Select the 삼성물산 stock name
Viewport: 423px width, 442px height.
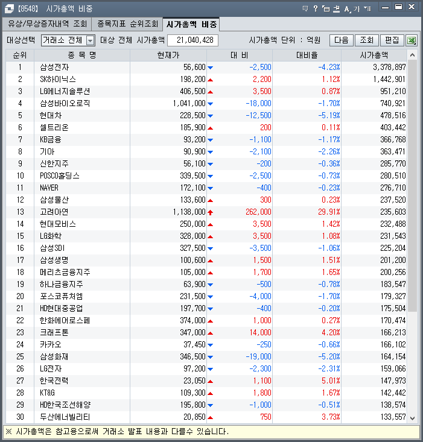54,200
